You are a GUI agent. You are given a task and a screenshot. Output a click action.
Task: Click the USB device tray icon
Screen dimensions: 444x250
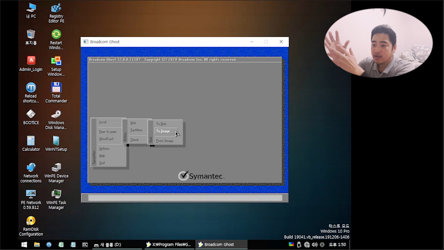point(299,245)
